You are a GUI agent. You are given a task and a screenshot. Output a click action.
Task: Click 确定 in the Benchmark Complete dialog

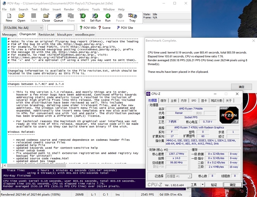(241, 87)
